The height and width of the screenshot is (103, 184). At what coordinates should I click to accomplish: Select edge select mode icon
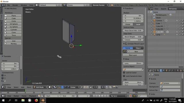pyautogui.click(x=85, y=87)
